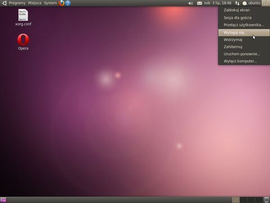The width and height of the screenshot is (270, 203).
Task: Open the network connection arrows indicator
Action: [237, 3]
